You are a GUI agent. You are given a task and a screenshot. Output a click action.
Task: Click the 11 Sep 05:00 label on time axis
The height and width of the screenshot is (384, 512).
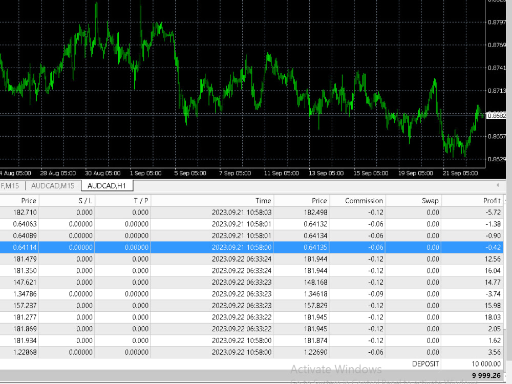point(282,173)
